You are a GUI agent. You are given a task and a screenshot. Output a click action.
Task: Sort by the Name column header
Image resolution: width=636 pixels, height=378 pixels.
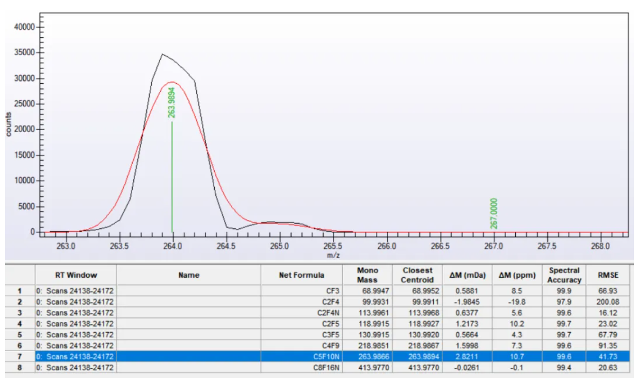tap(188, 275)
